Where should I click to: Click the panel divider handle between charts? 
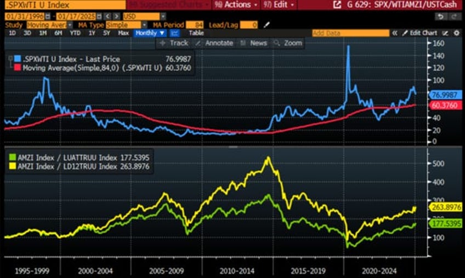[233, 147]
